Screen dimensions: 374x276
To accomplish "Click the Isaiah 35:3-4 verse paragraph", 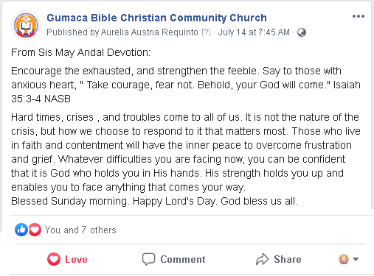I will (x=186, y=85).
